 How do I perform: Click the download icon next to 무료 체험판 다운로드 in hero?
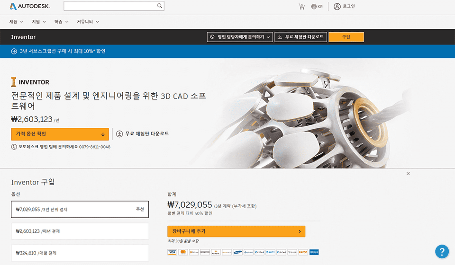click(x=119, y=134)
